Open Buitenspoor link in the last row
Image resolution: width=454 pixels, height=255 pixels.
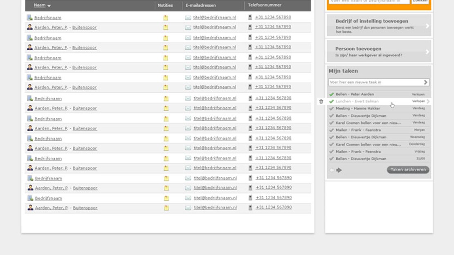[85, 208]
